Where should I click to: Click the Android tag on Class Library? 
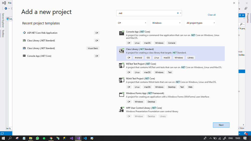138,58
